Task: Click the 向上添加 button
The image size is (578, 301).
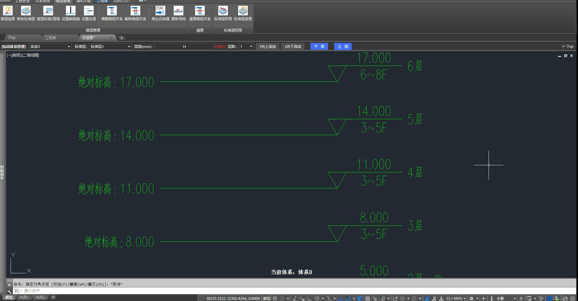Action: tap(268, 47)
